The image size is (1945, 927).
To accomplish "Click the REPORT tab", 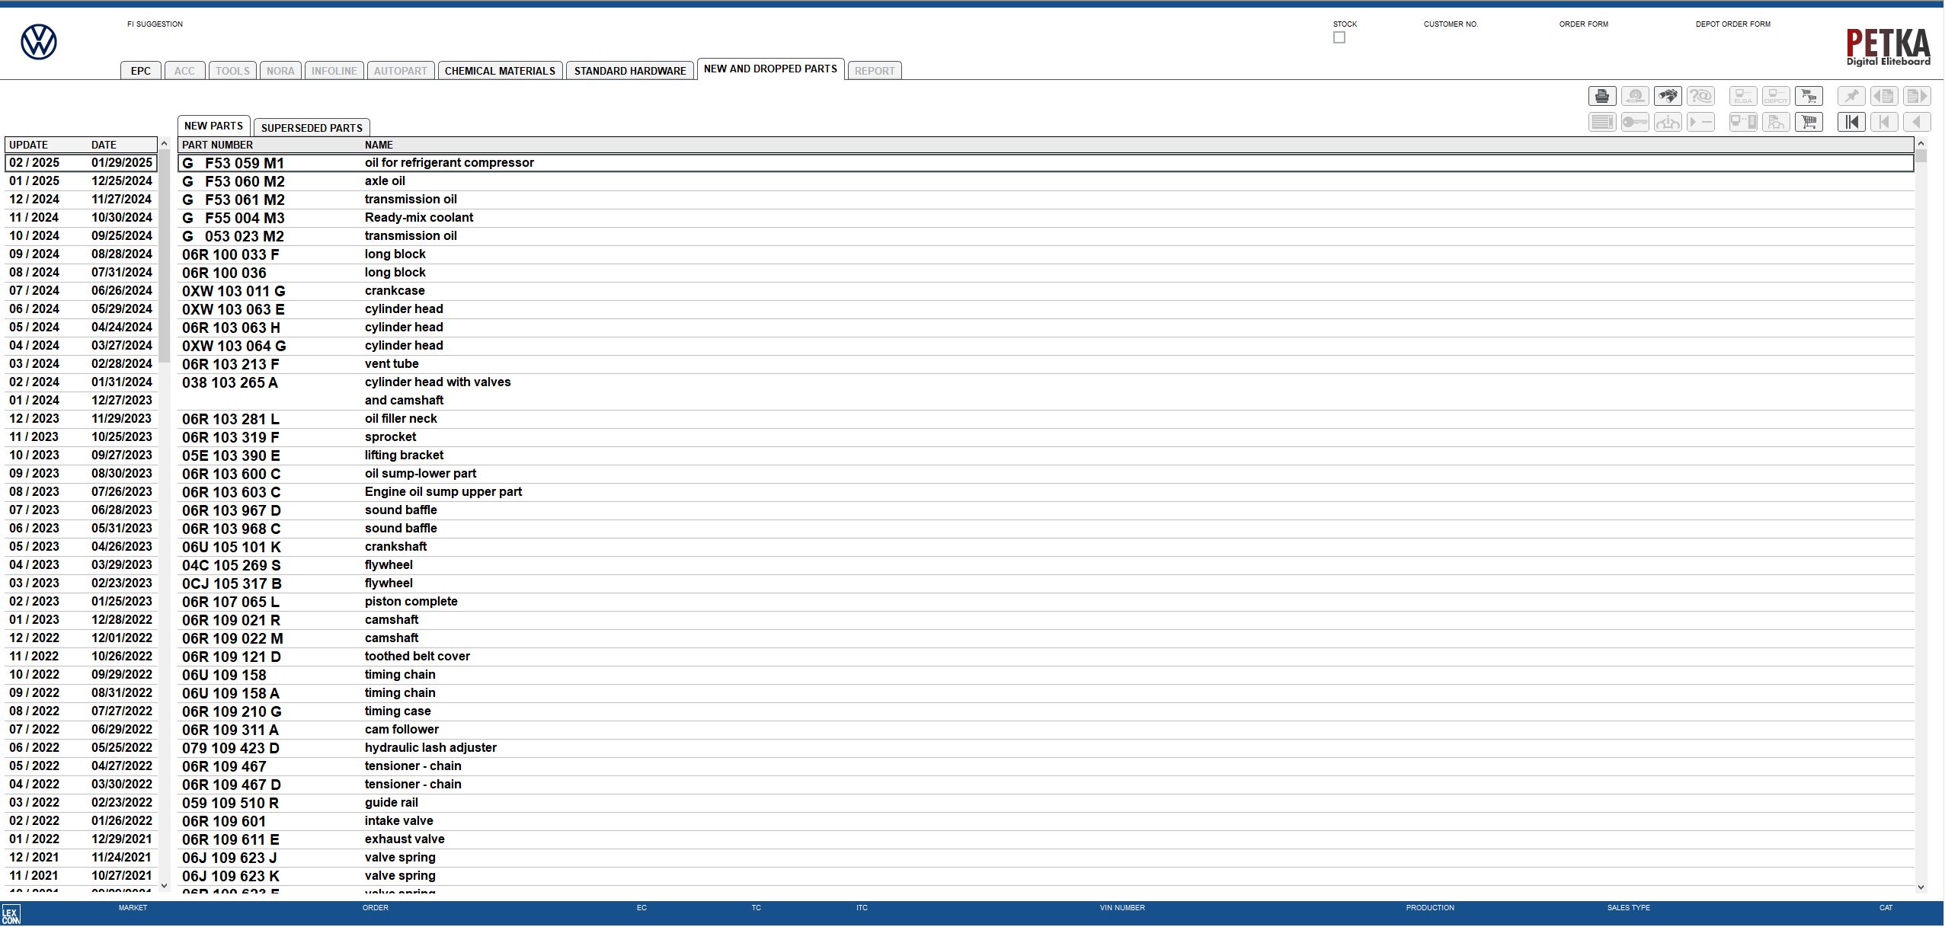I will click(x=874, y=71).
